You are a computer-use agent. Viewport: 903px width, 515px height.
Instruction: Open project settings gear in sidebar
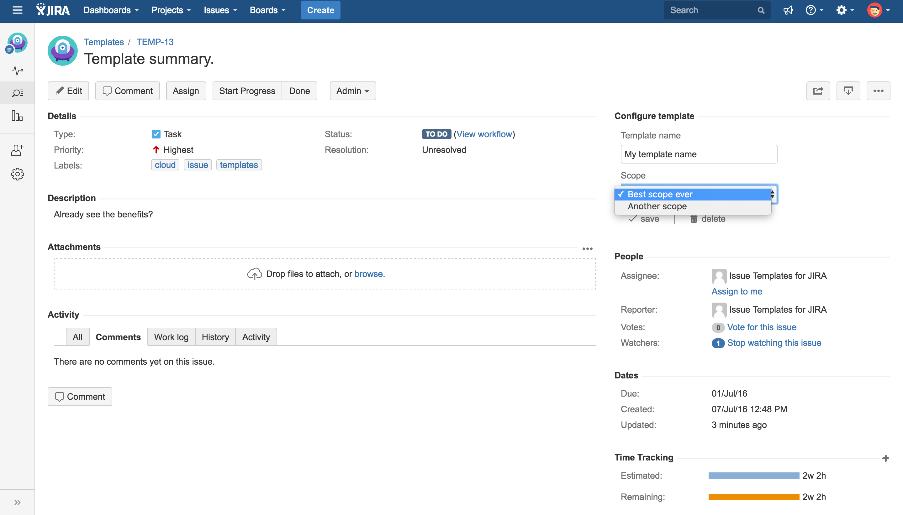pyautogui.click(x=17, y=174)
